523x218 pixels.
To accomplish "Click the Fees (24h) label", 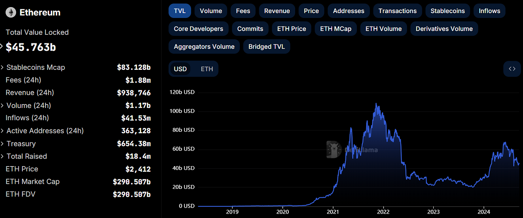I will pyautogui.click(x=23, y=80).
